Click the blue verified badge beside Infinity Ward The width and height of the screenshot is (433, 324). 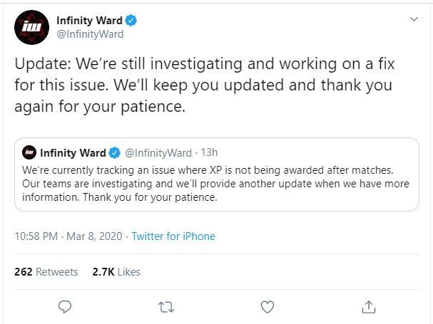coord(131,21)
